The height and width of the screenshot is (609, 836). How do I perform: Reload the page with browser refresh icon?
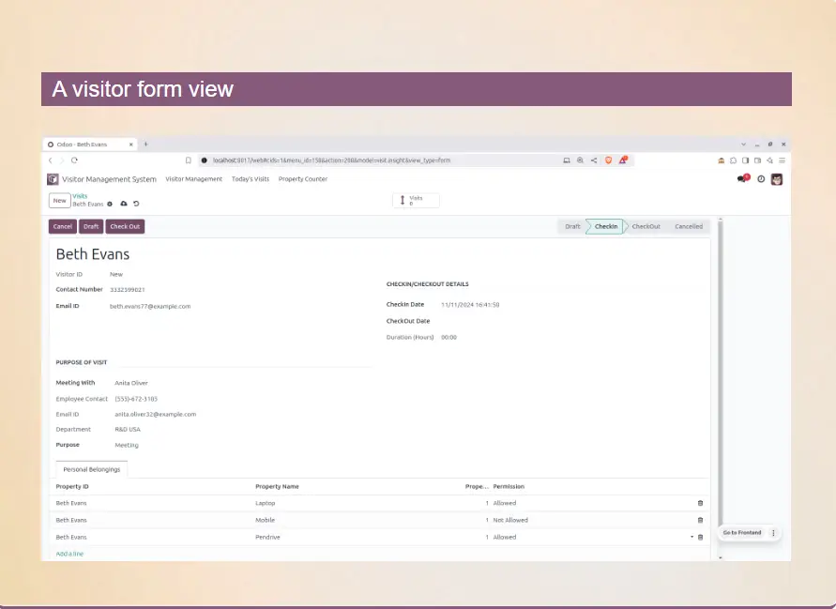(x=75, y=160)
